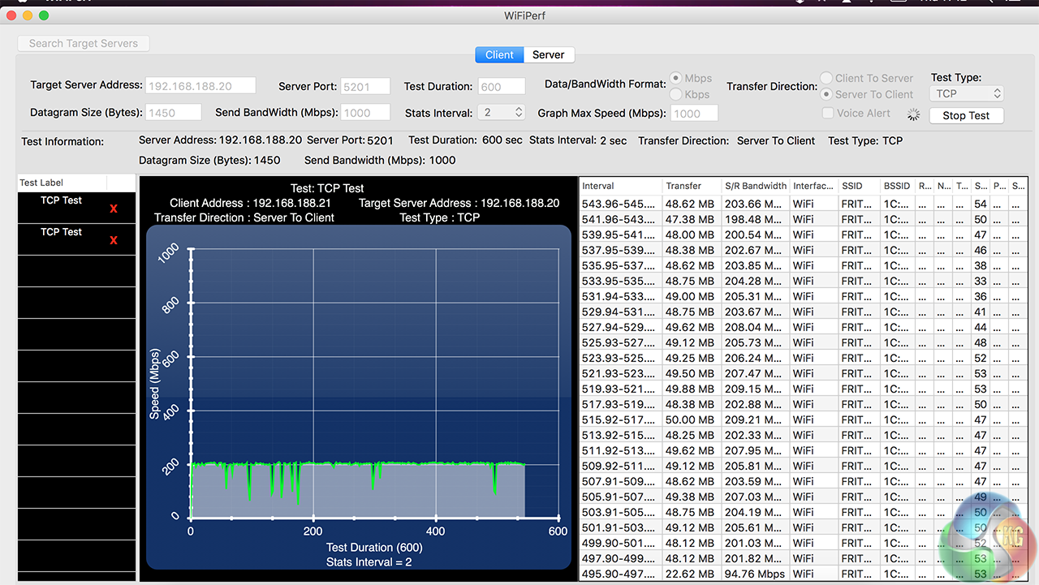
Task: Focus the Server Port input field
Action: pyautogui.click(x=365, y=87)
